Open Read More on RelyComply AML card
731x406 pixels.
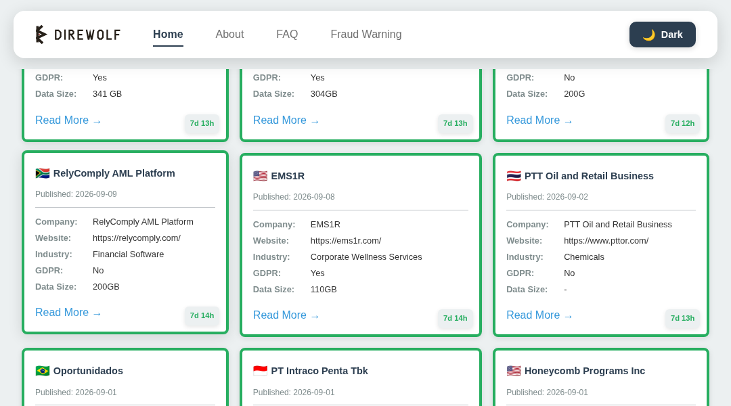pyautogui.click(x=68, y=313)
